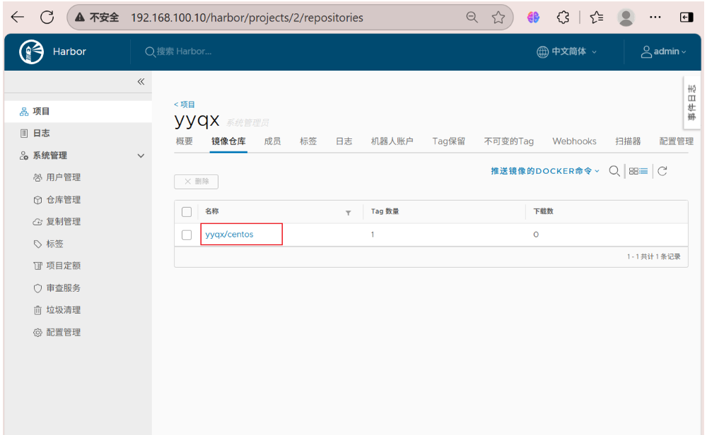The image size is (707, 435).
Task: Click the zoom magnifier icon in the address bar
Action: (x=472, y=18)
